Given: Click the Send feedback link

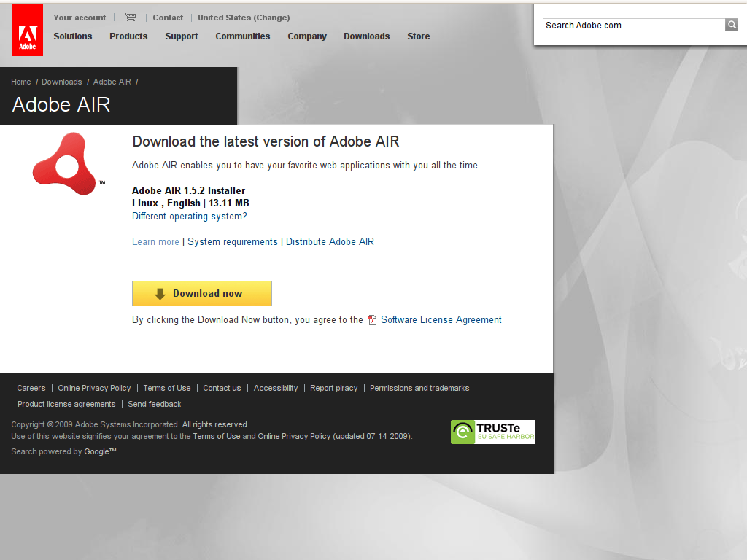Looking at the screenshot, I should (155, 404).
